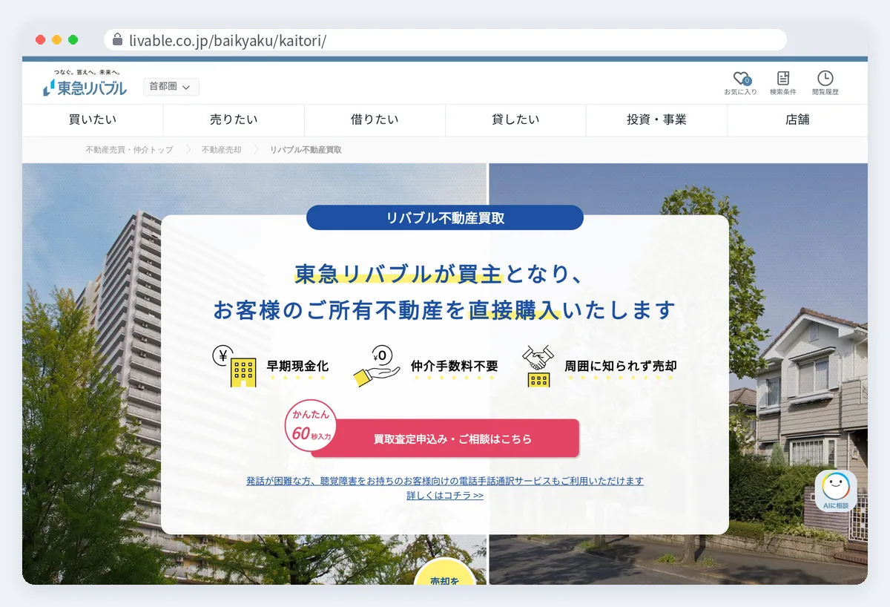Viewport: 890px width, 607px height.
Task: Click the リバブル不動産買取 breadcrumb text
Action: coord(306,150)
